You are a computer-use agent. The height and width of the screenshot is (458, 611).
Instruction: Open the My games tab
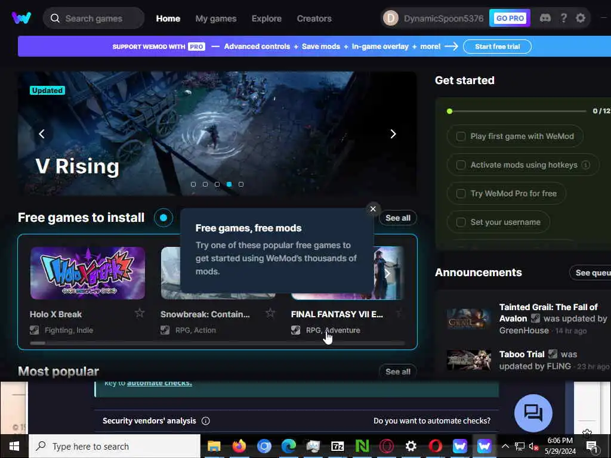(x=216, y=18)
